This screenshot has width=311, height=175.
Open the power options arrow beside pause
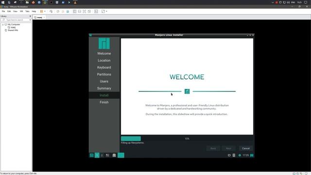(45, 11)
